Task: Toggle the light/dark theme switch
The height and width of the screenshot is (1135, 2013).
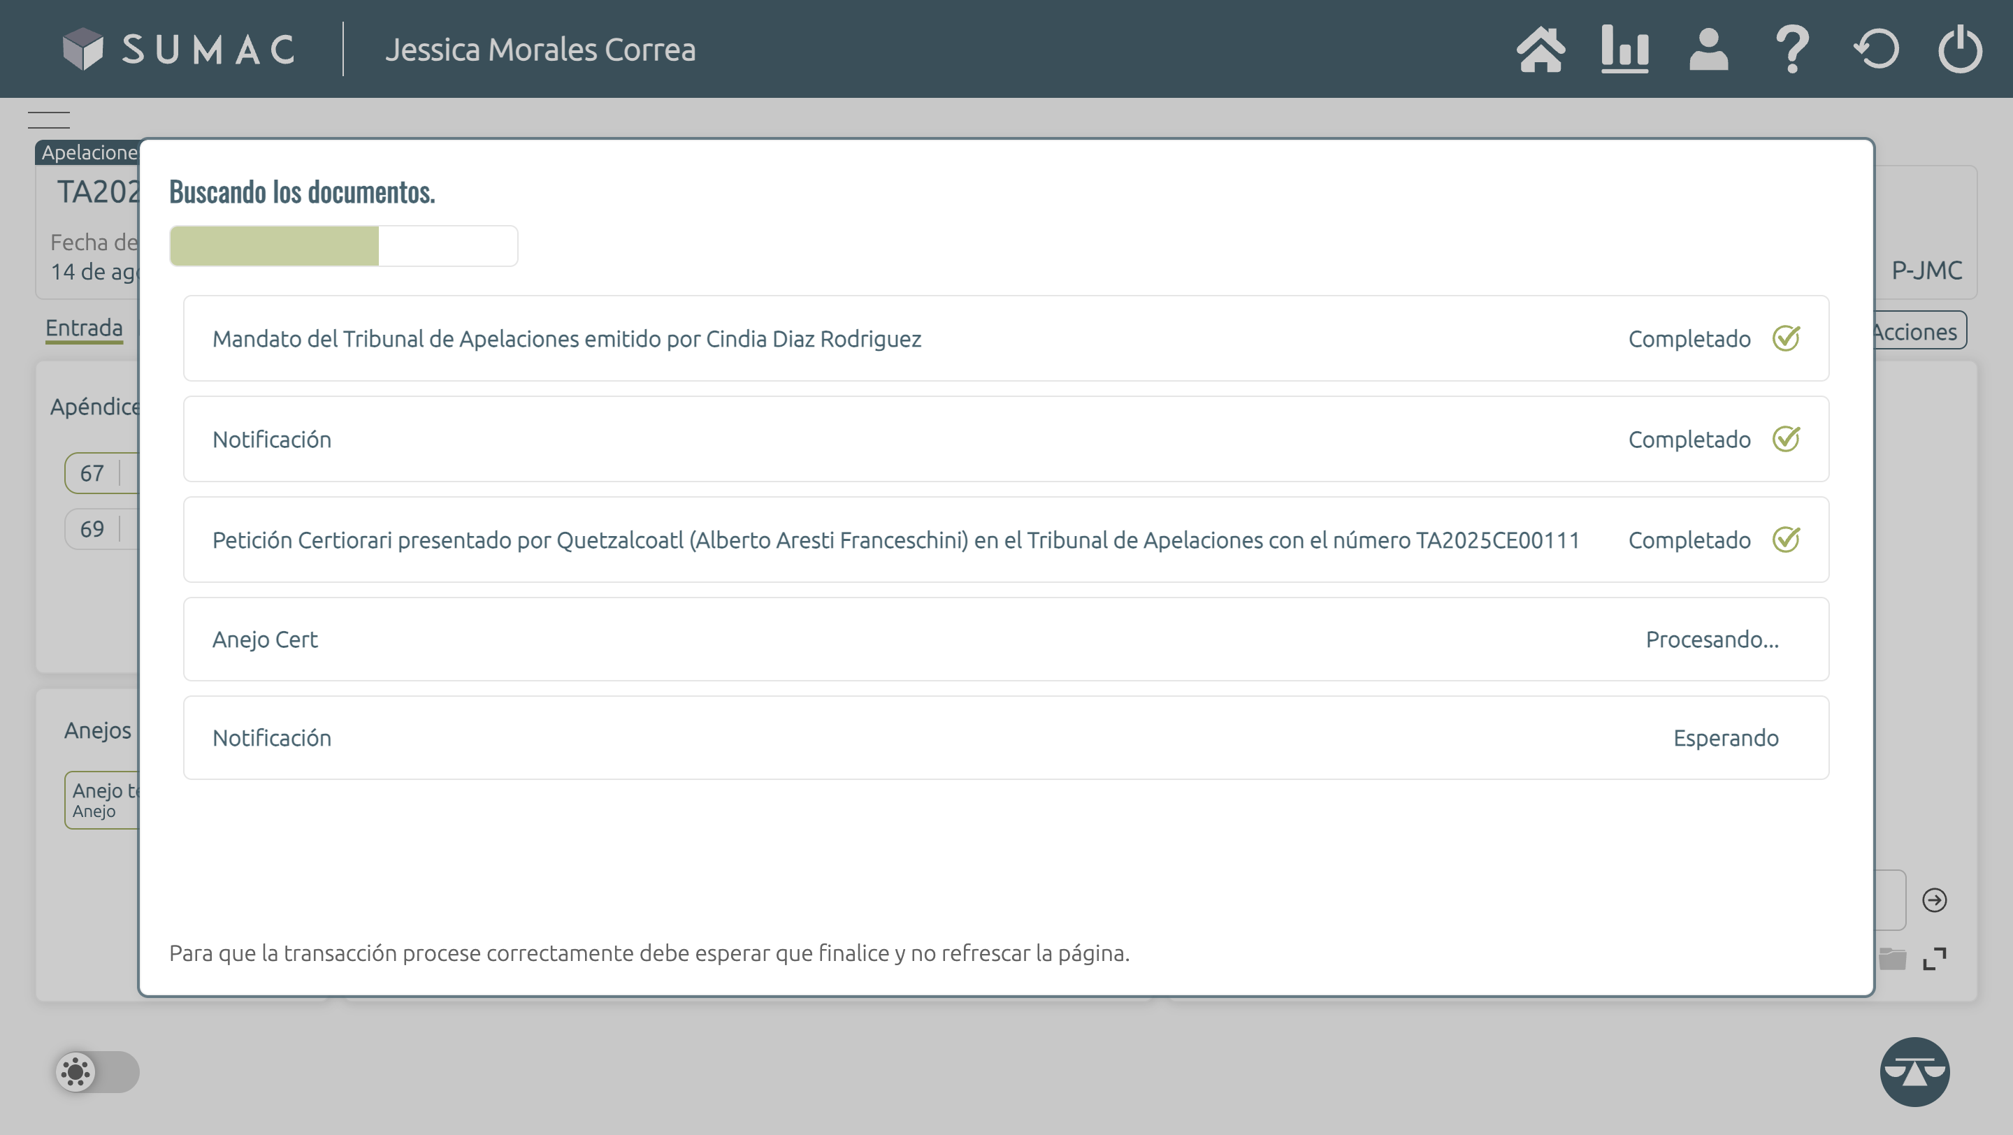Action: (97, 1071)
